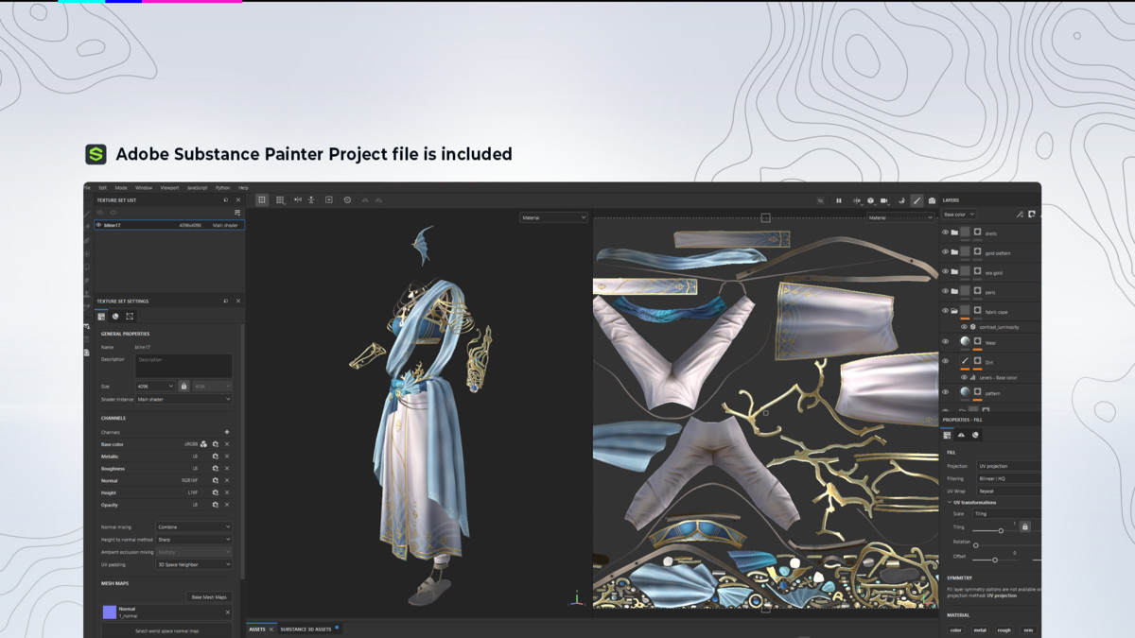Click the Bake Mesh Maps button

pyautogui.click(x=209, y=597)
